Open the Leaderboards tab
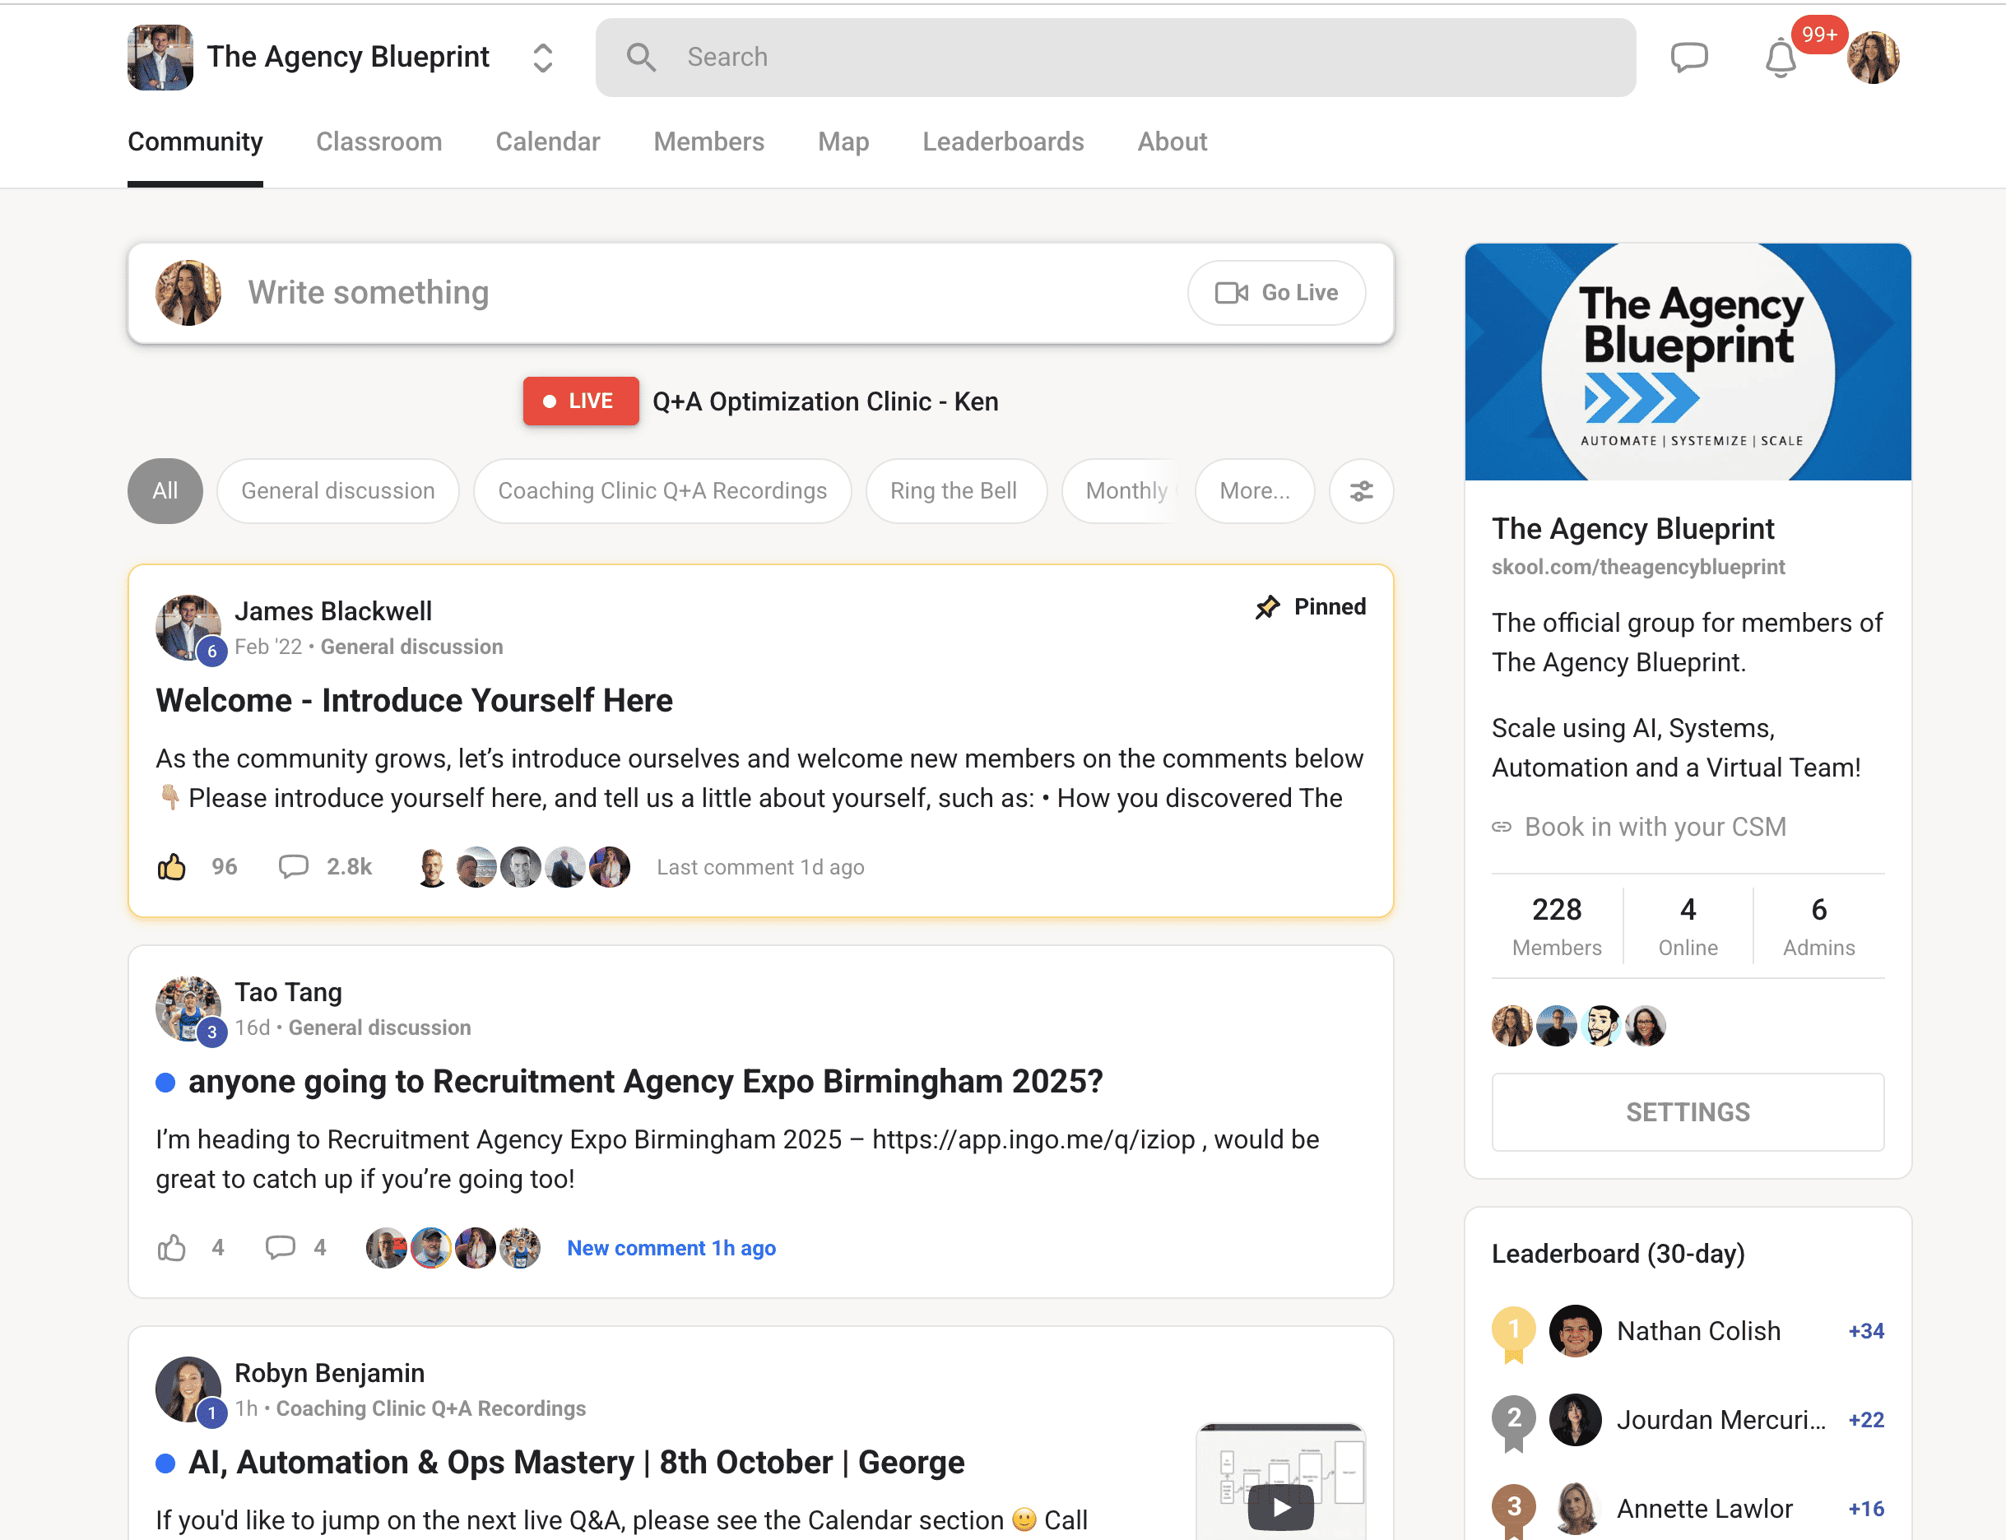This screenshot has height=1540, width=2006. 1002,142
